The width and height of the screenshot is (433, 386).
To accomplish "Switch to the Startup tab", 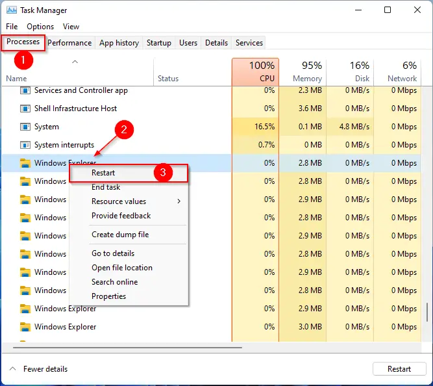I will point(159,43).
